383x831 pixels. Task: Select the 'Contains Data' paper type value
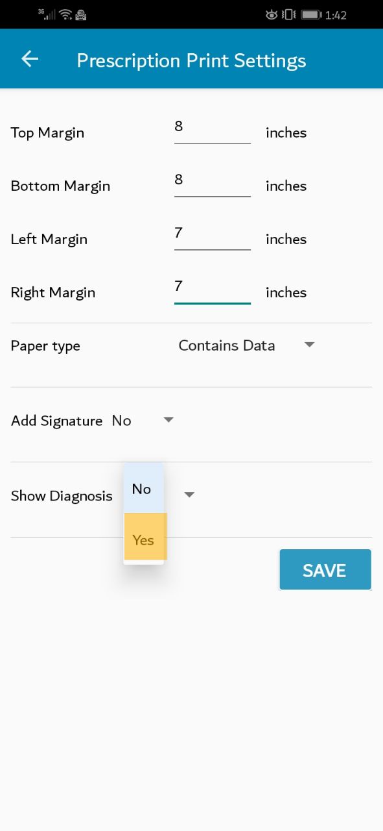[227, 345]
